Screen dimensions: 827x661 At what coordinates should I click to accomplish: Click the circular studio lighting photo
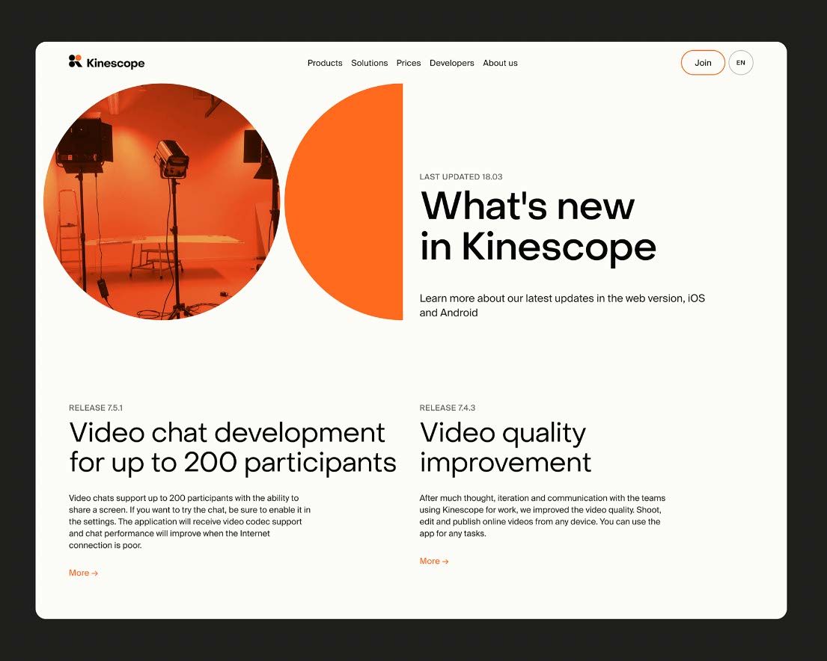tap(161, 202)
